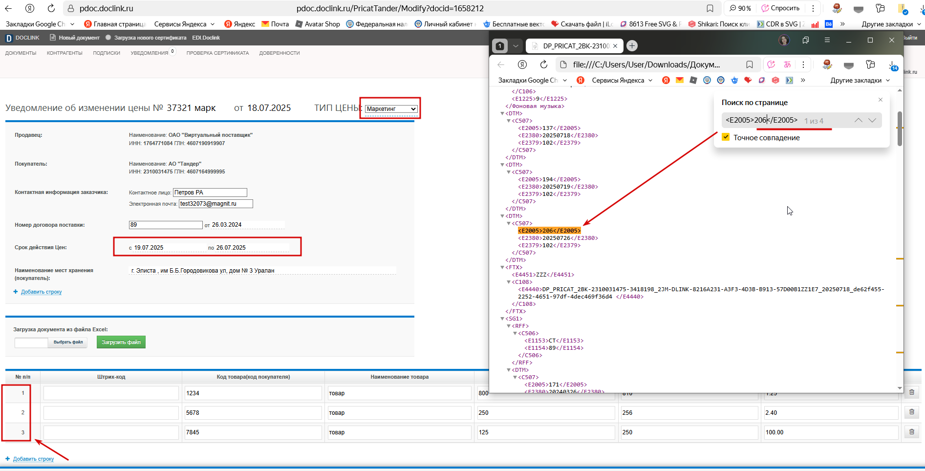Click profile avatar in XML window
925x471 pixels.
[784, 40]
